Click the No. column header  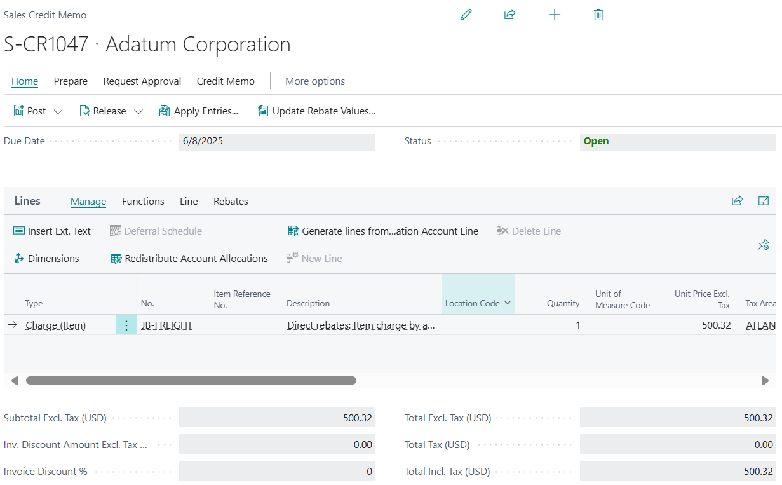(147, 304)
